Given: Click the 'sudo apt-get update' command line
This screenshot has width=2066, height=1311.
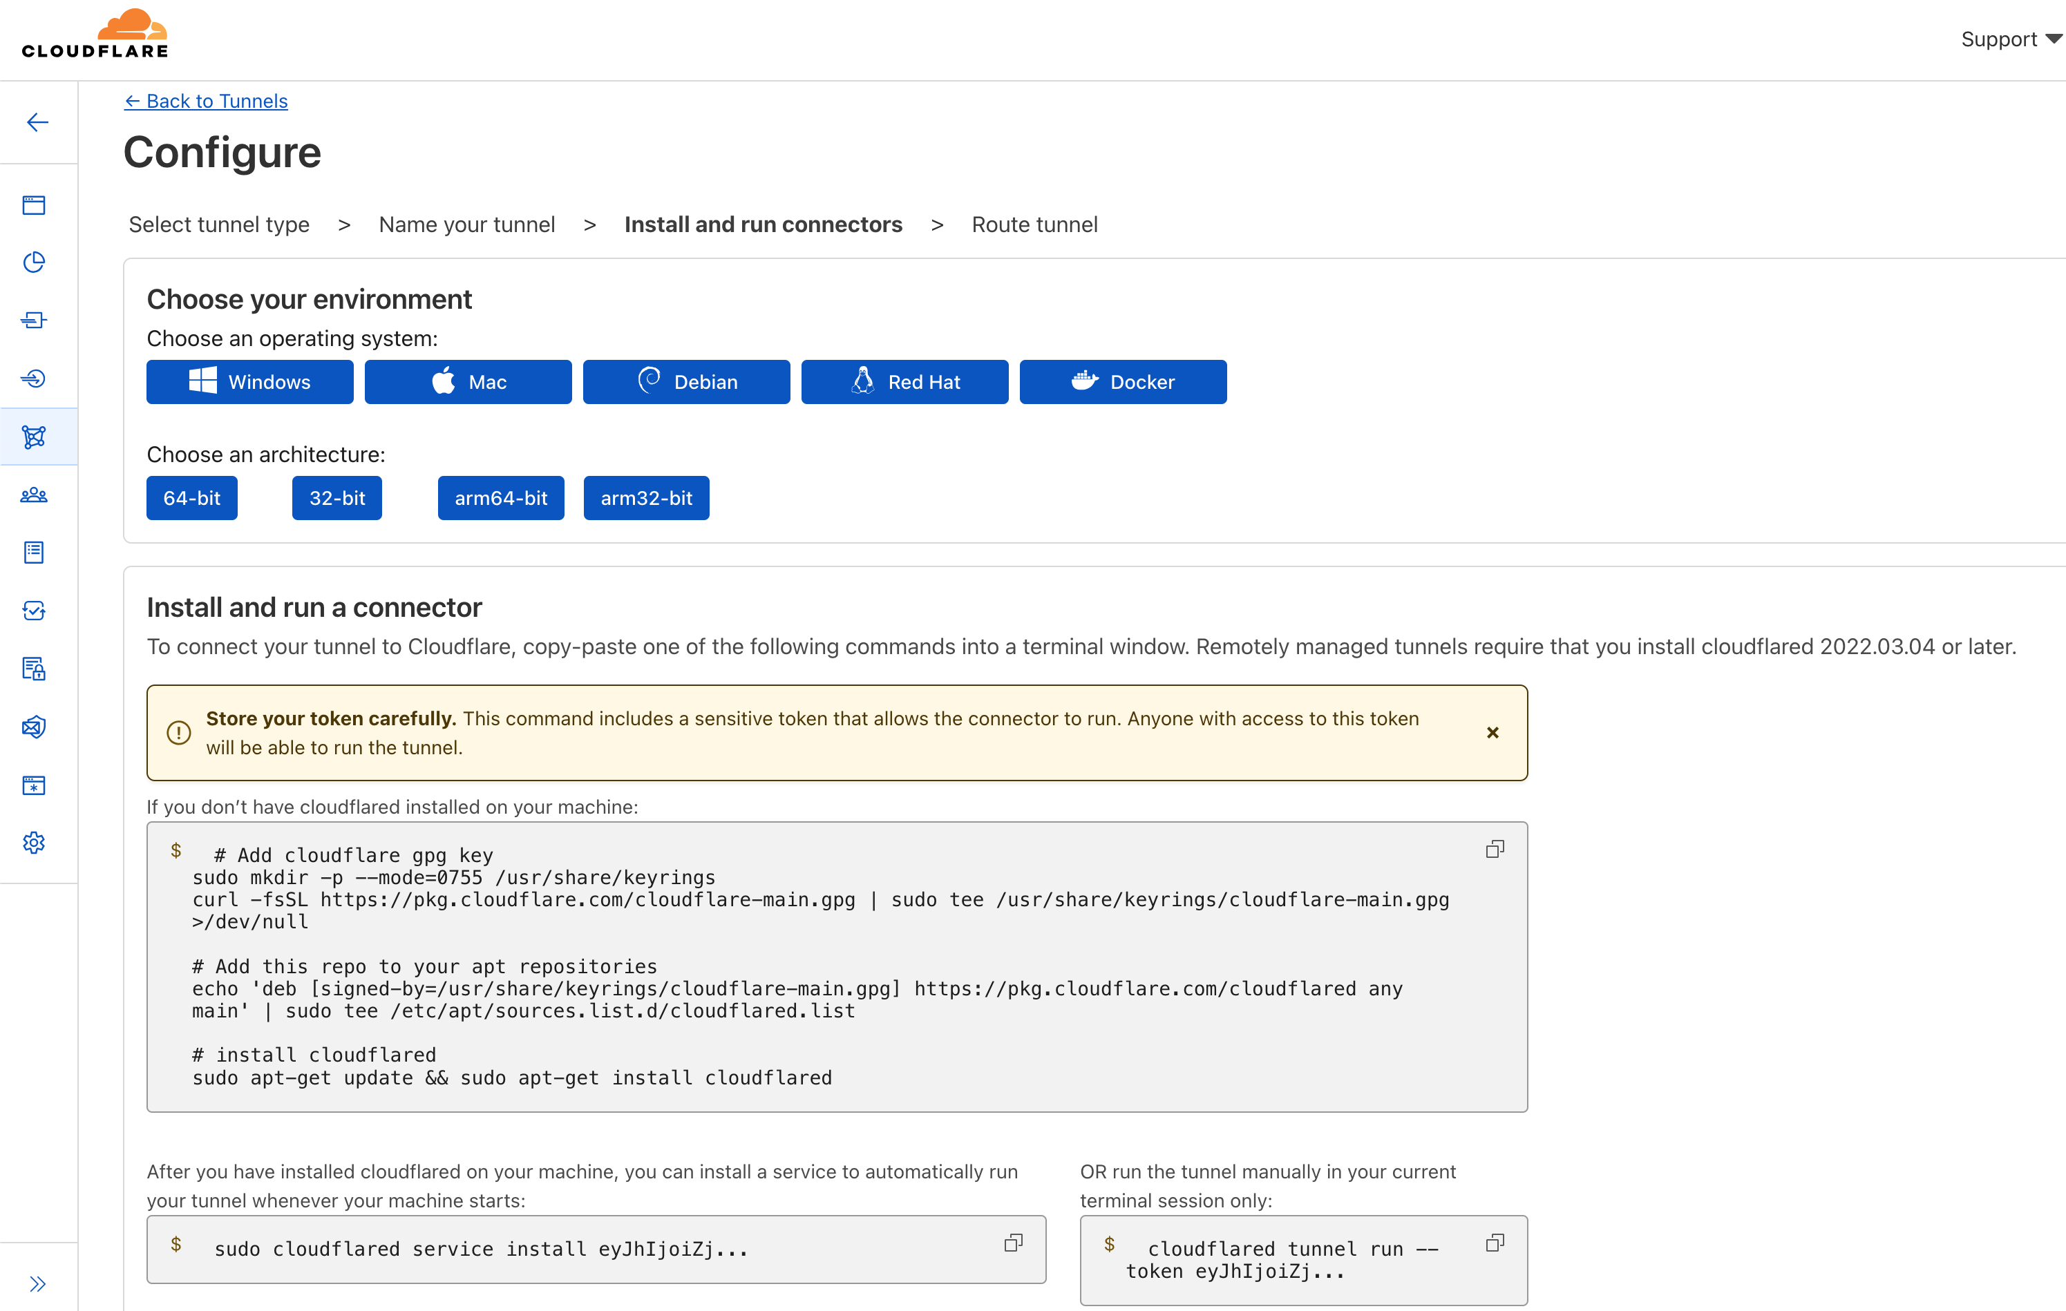Looking at the screenshot, I should click(x=512, y=1078).
